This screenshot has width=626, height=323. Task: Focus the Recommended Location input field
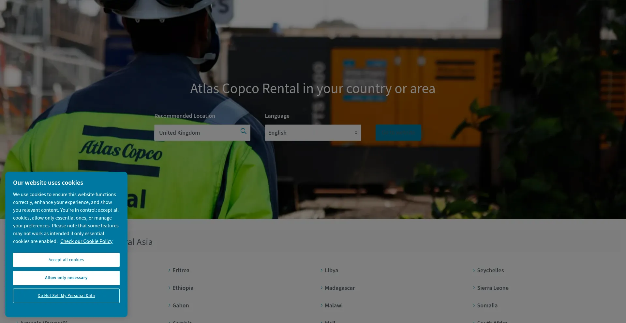coord(202,133)
